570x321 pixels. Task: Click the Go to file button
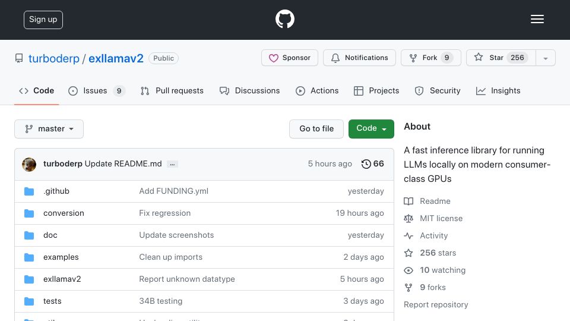[x=316, y=129]
